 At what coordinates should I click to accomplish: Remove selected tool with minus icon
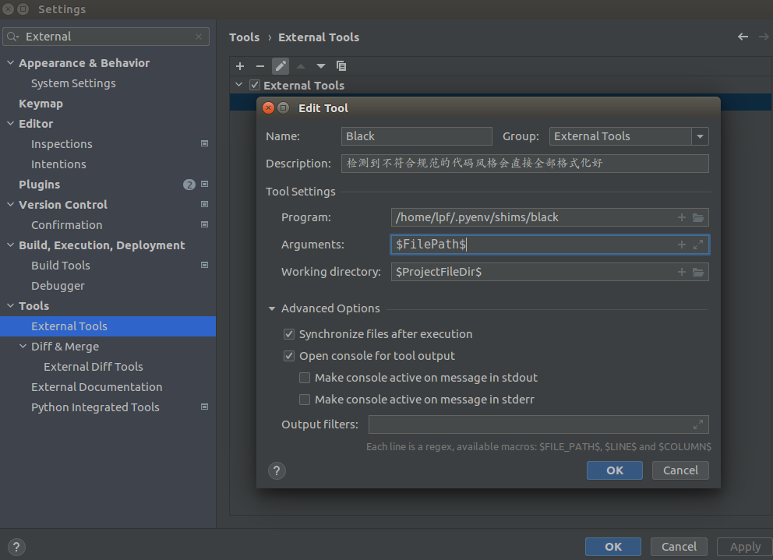click(260, 66)
